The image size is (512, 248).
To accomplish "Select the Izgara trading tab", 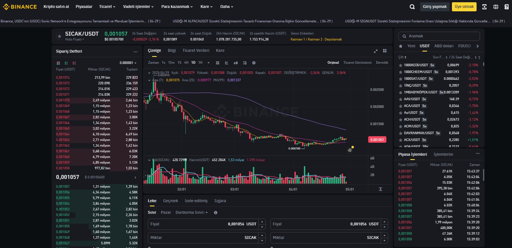I will pyautogui.click(x=220, y=201).
